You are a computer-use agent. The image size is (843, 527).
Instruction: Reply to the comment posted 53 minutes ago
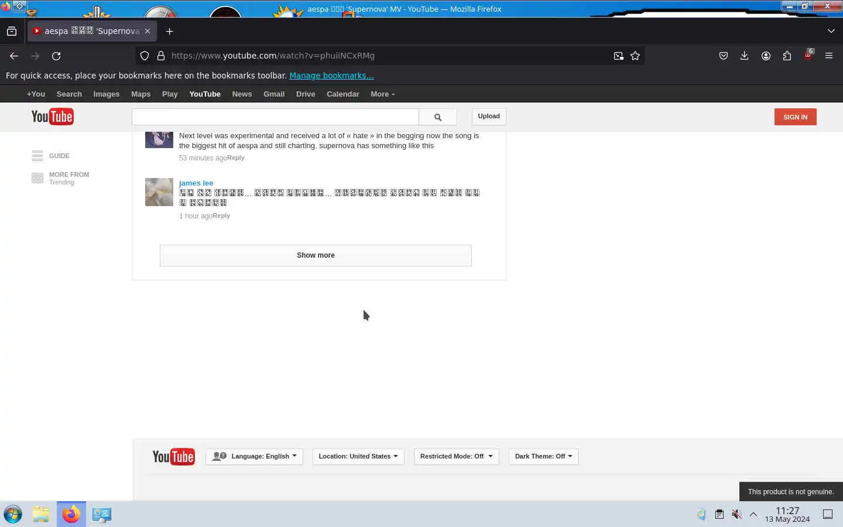point(236,158)
